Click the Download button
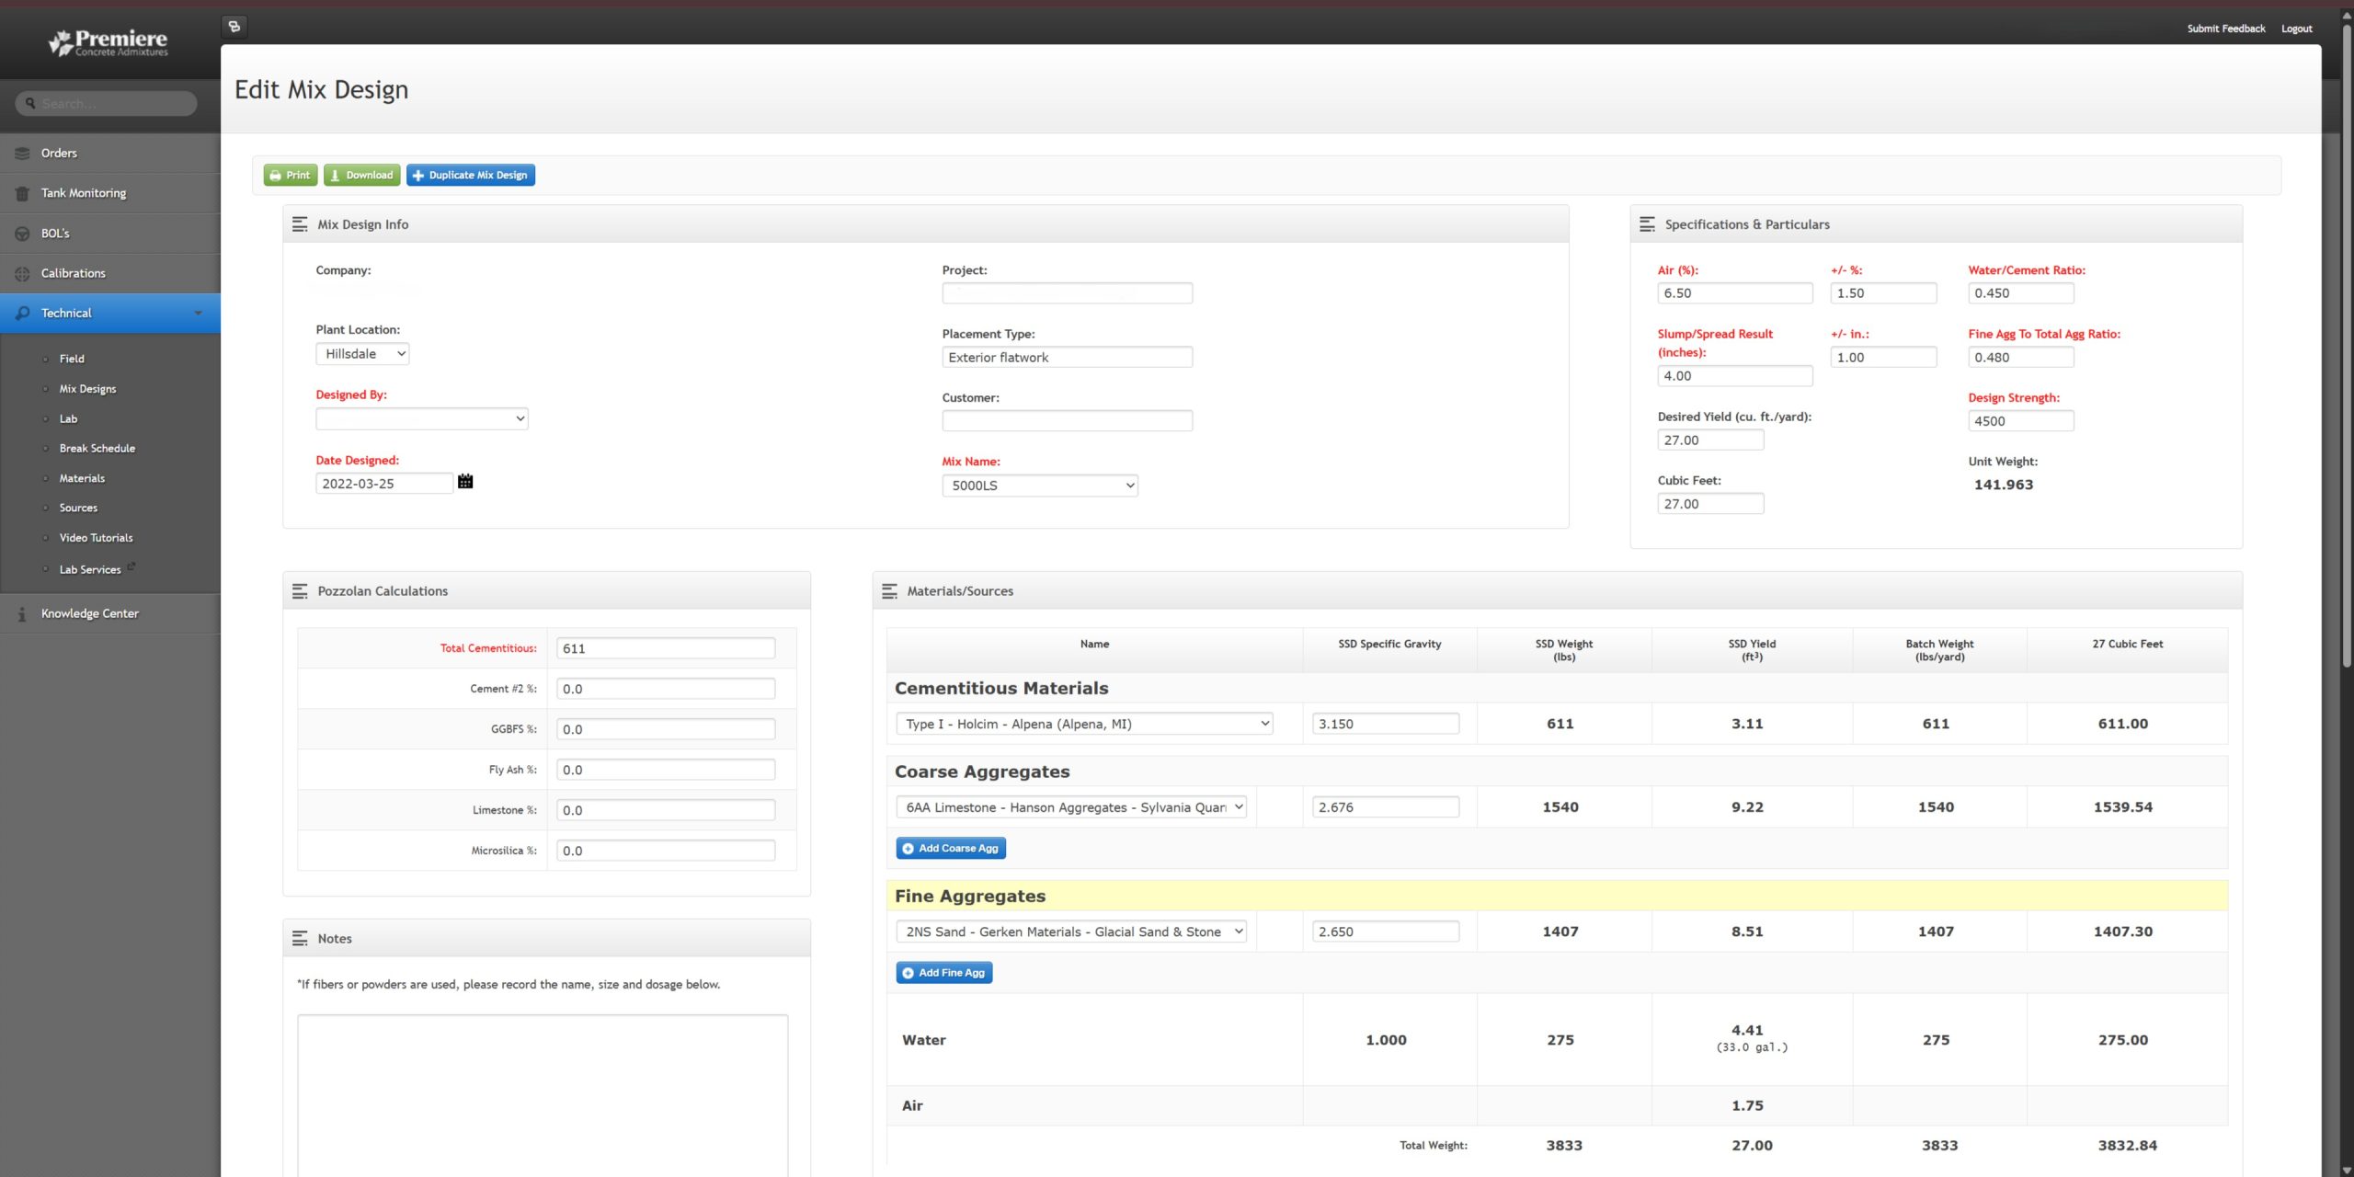The width and height of the screenshot is (2354, 1177). pos(361,175)
